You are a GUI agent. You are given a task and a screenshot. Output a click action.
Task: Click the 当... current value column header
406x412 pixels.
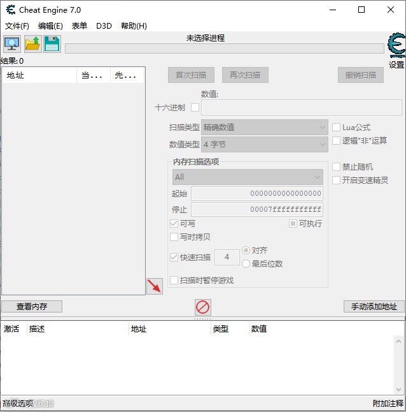click(94, 75)
